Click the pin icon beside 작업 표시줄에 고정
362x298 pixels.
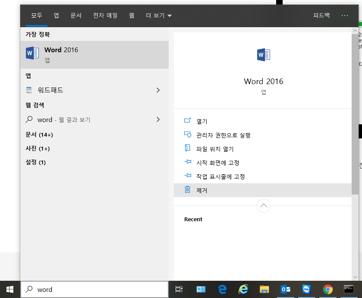point(188,176)
